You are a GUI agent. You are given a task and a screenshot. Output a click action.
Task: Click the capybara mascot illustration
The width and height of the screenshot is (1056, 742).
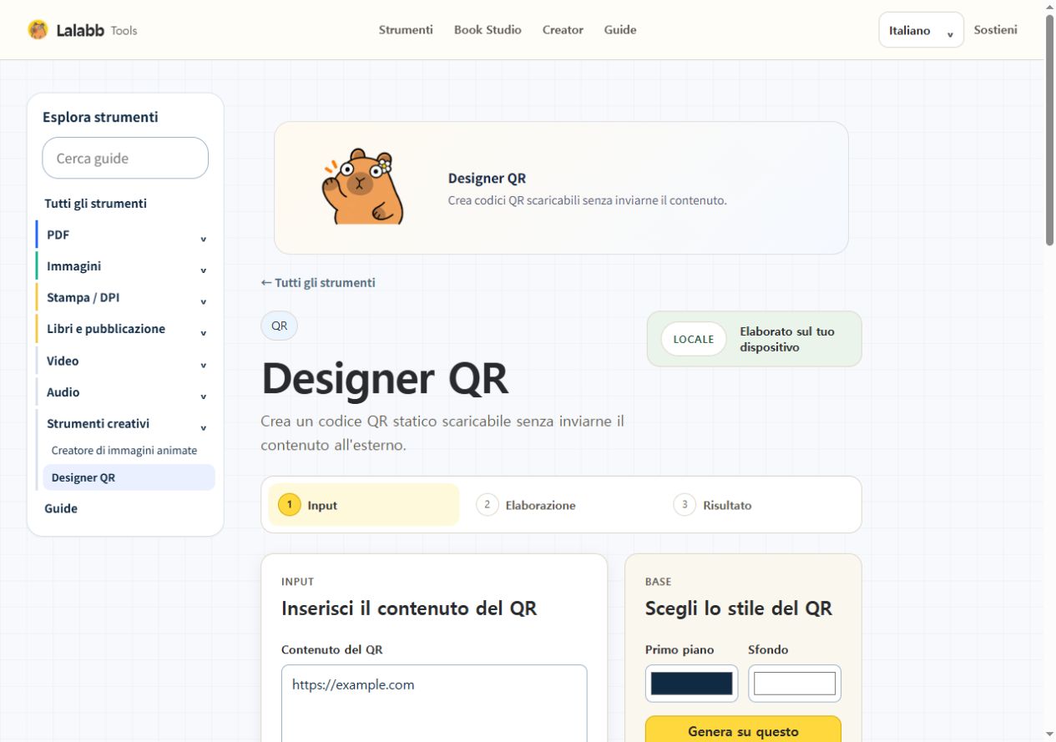click(x=363, y=187)
